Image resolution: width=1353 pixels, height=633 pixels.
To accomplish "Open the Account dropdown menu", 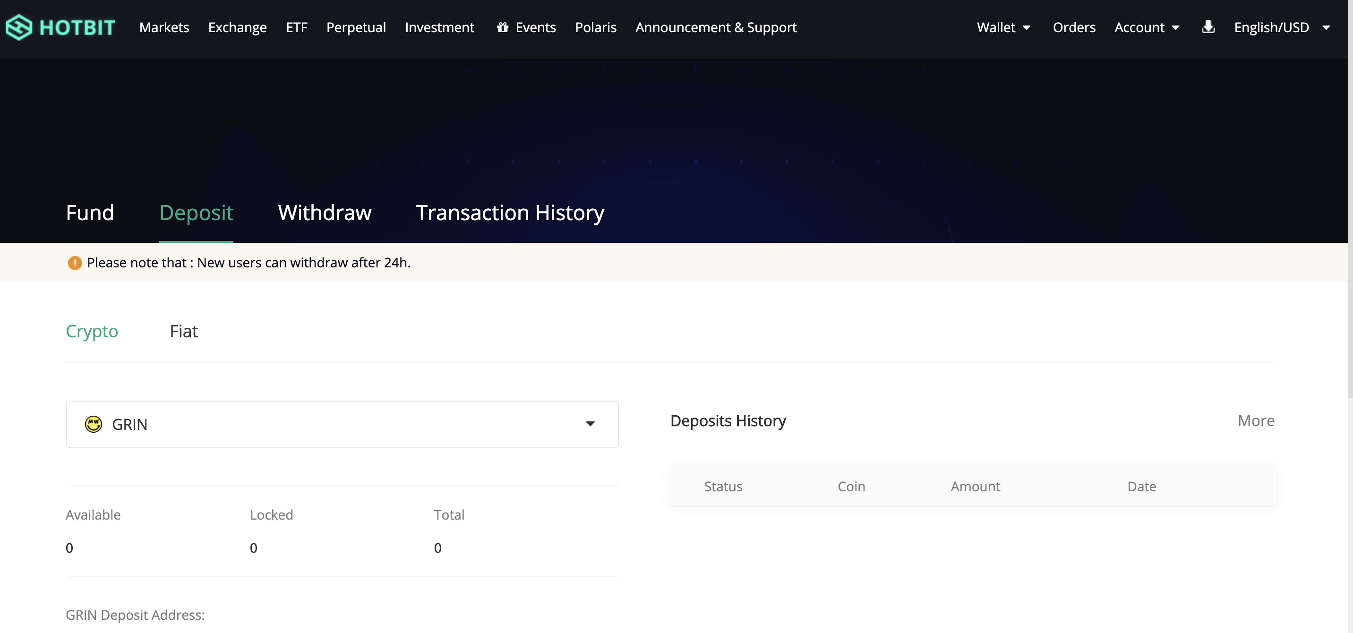I will pyautogui.click(x=1147, y=27).
